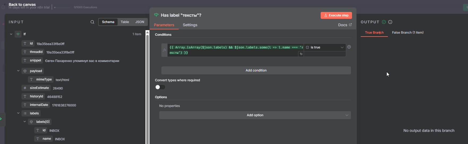Select the False Branch output tab
Viewport: 468px width, 144px height.
[408, 33]
